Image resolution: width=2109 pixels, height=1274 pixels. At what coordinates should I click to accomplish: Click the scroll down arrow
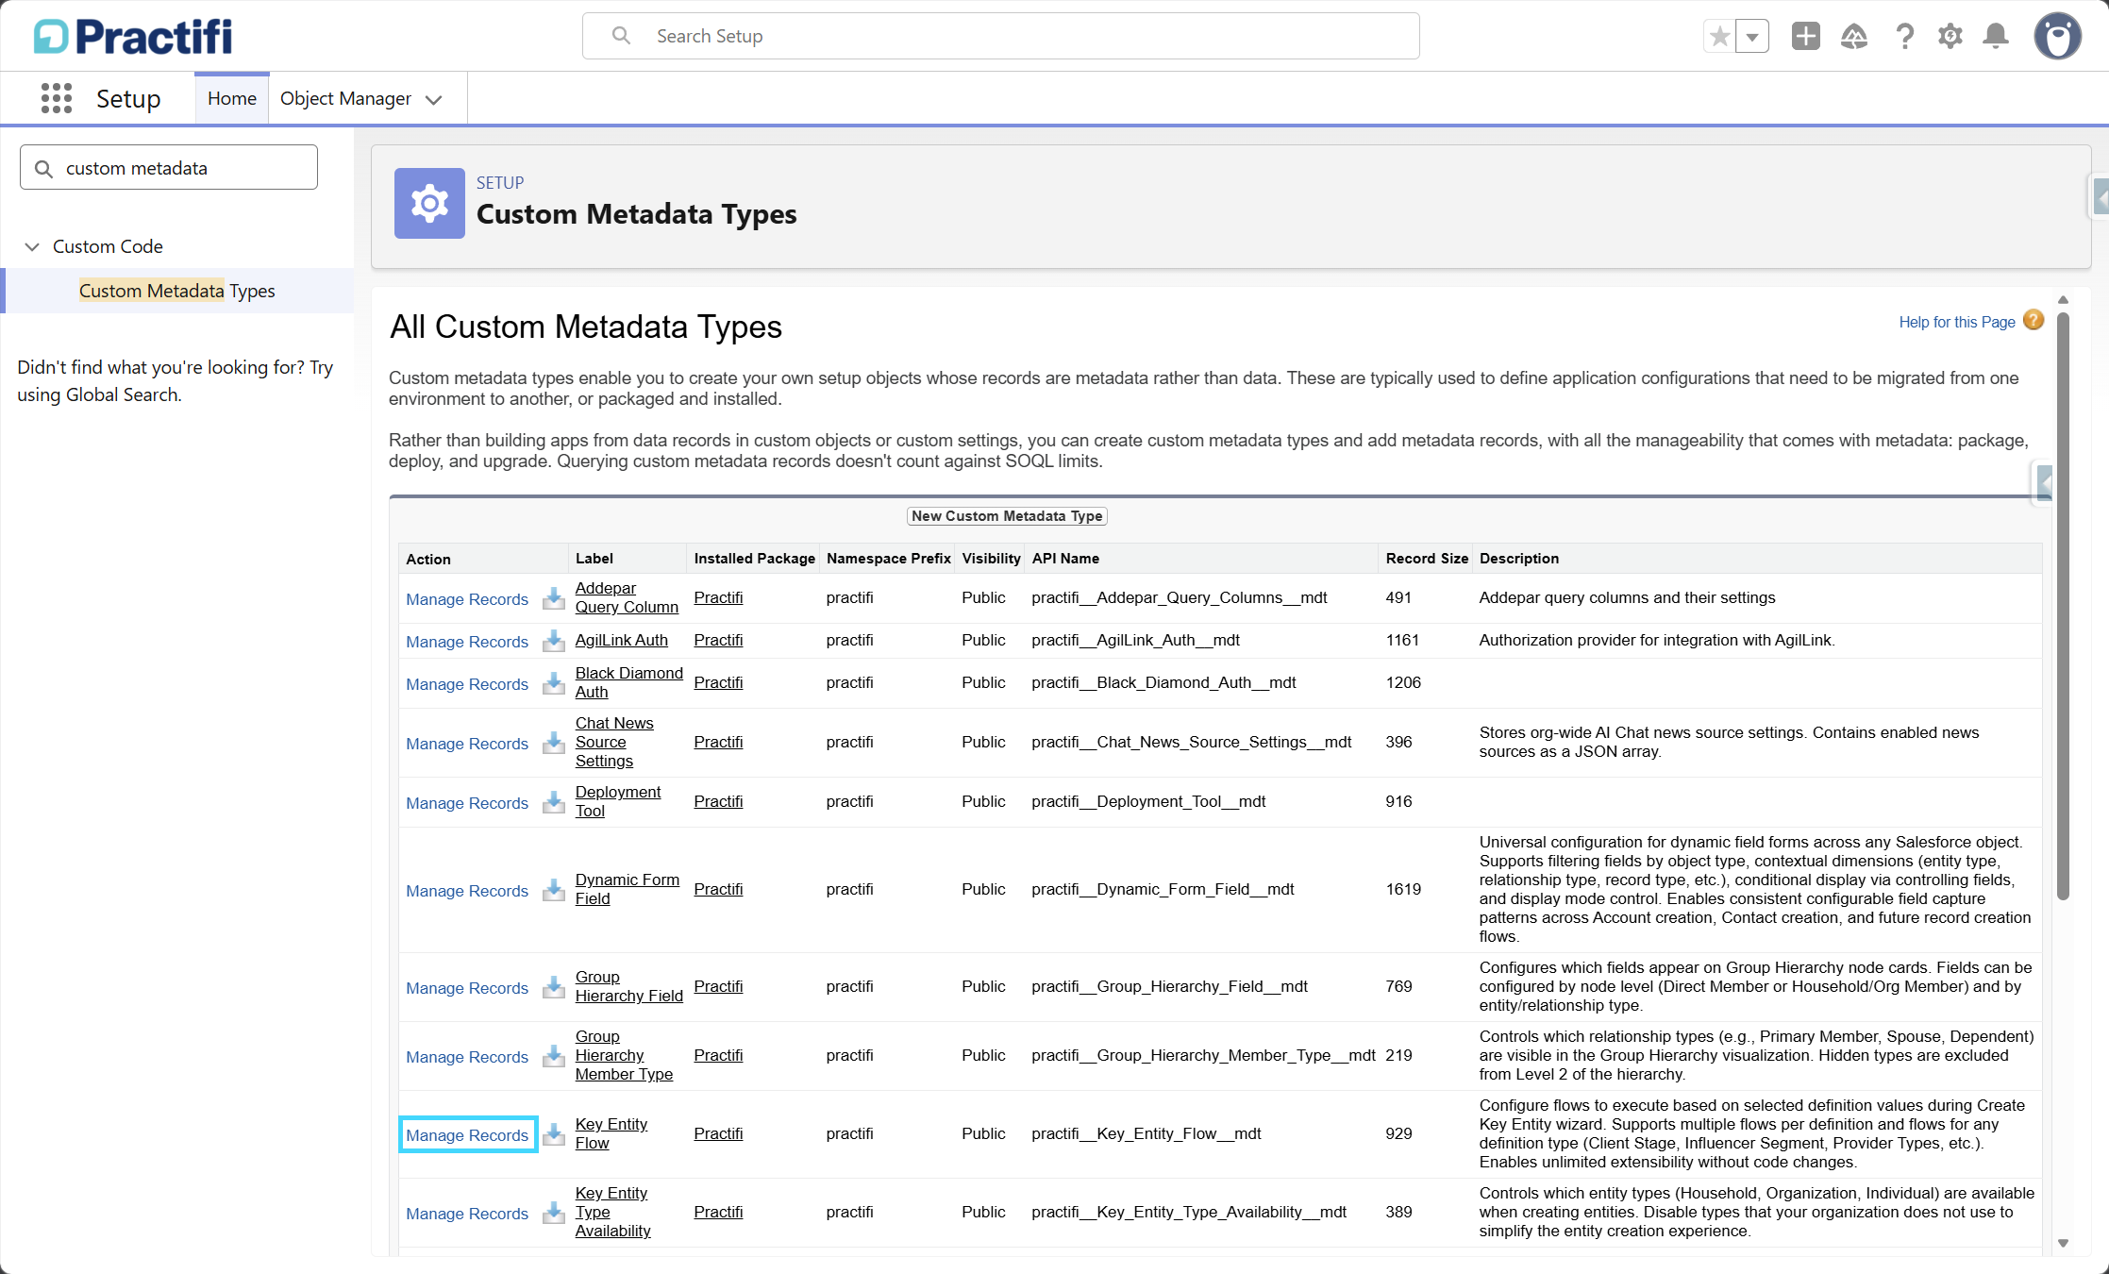click(2063, 1244)
